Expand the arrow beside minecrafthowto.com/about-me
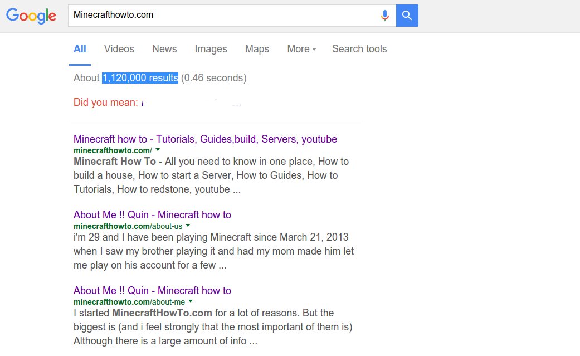 (191, 301)
